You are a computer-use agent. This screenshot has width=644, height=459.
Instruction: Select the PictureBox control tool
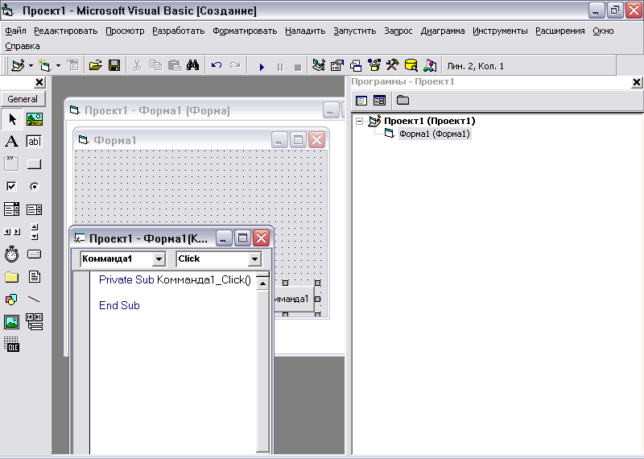click(35, 119)
